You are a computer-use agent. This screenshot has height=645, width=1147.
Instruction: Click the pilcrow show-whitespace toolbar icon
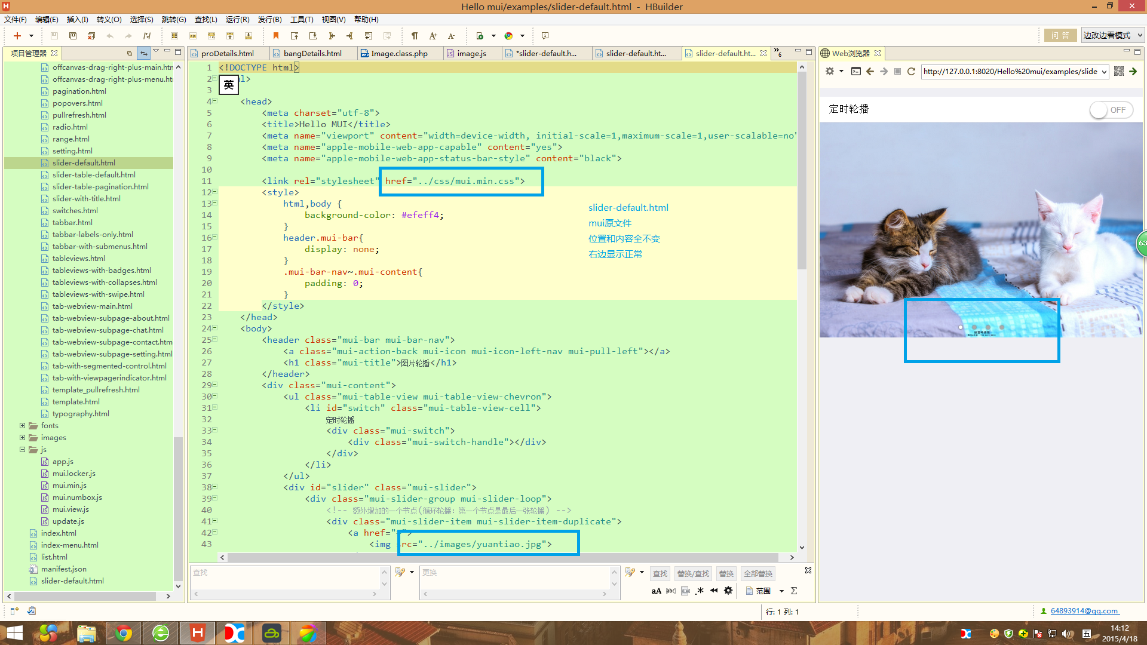click(x=415, y=36)
